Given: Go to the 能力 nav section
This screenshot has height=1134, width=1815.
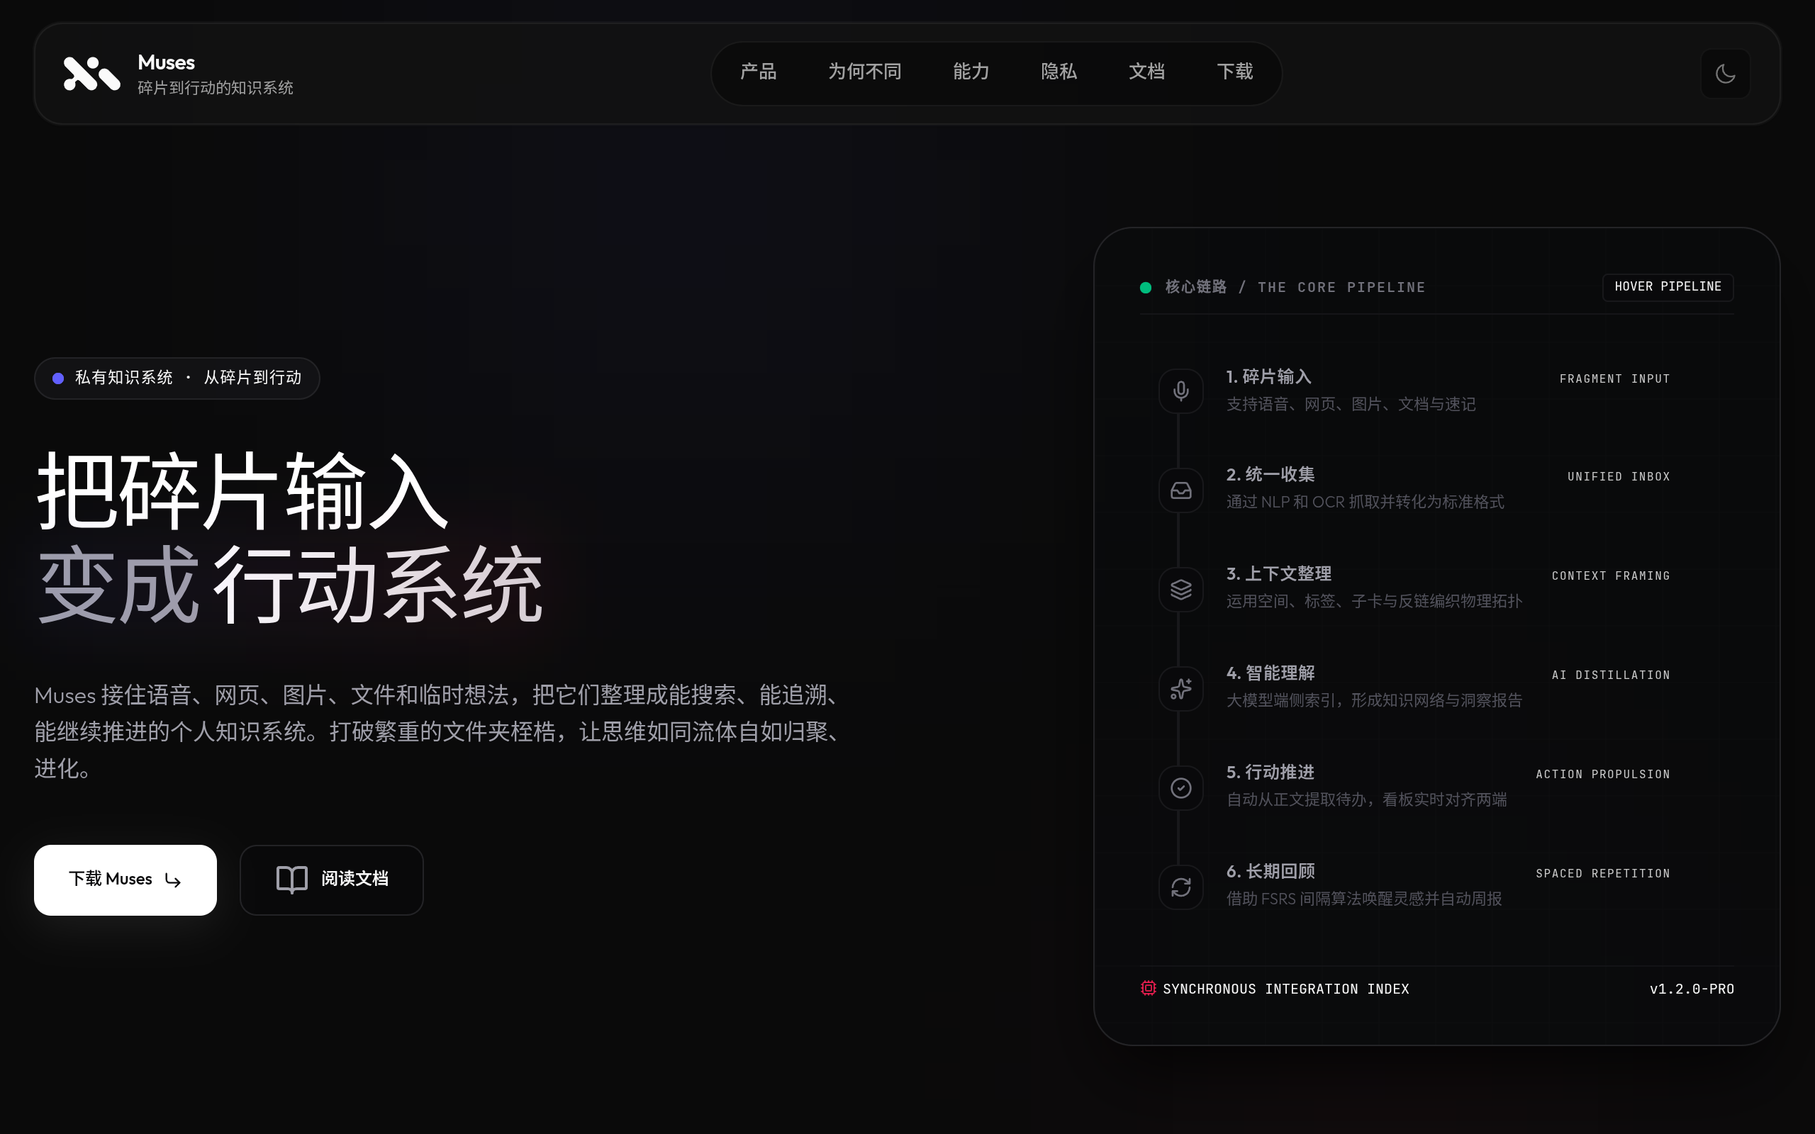Looking at the screenshot, I should click(971, 72).
